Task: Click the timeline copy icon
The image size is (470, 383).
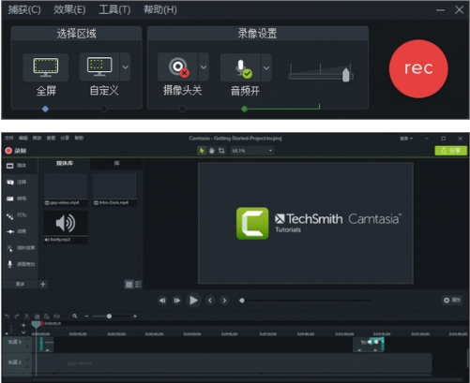Action: [x=37, y=317]
